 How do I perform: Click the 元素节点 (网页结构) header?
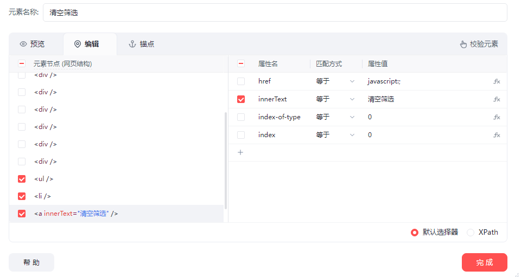[x=63, y=63]
